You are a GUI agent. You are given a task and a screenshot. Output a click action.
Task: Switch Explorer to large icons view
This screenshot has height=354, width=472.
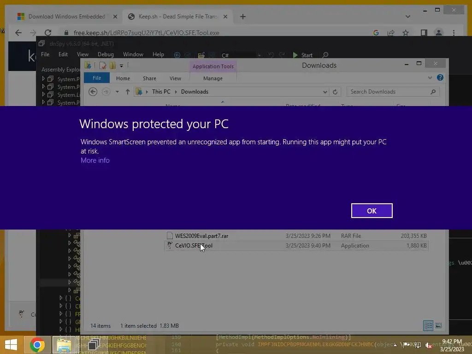[438, 325]
